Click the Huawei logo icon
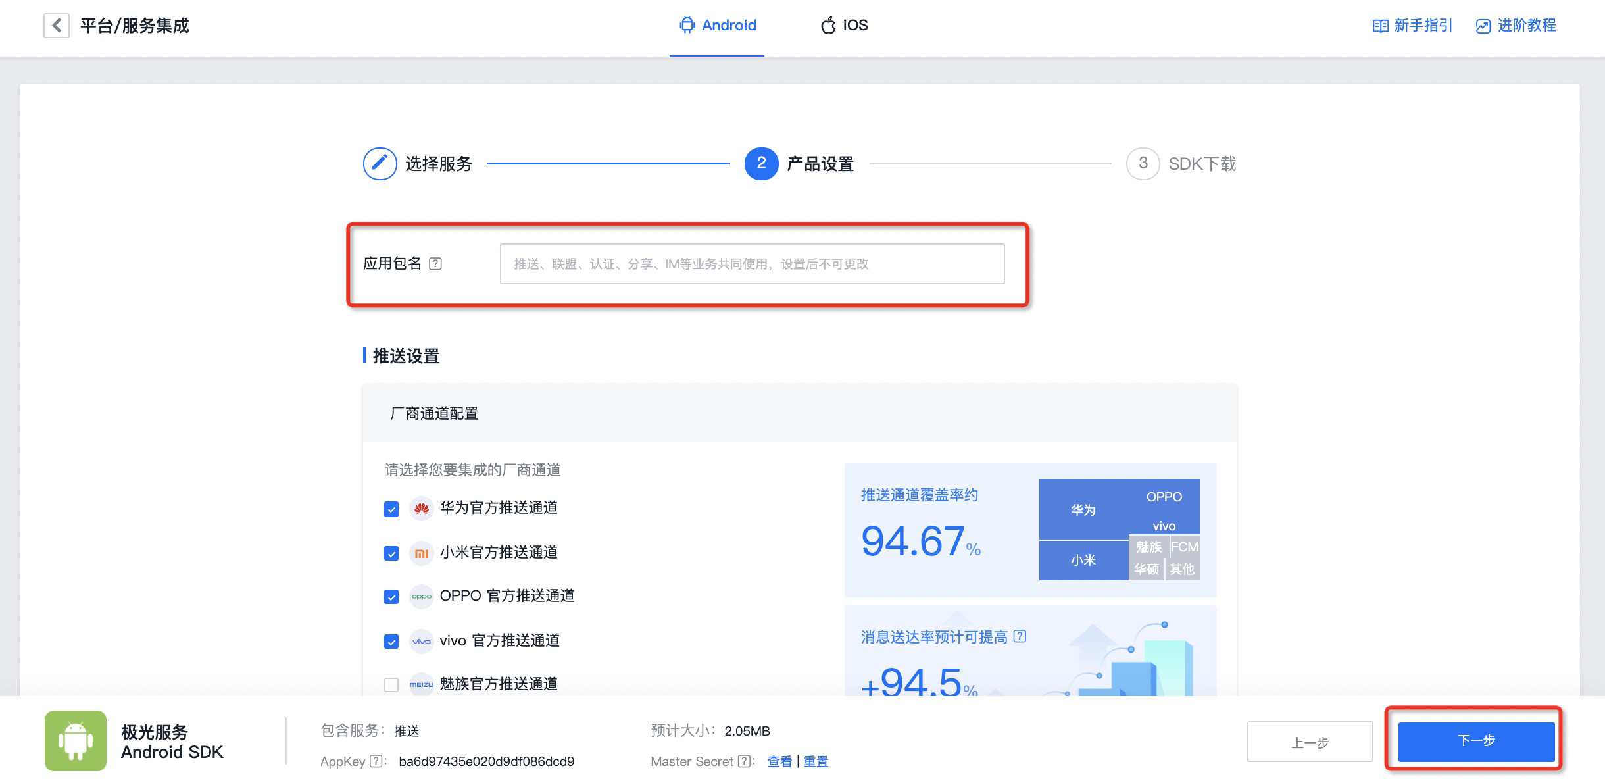 pyautogui.click(x=421, y=508)
